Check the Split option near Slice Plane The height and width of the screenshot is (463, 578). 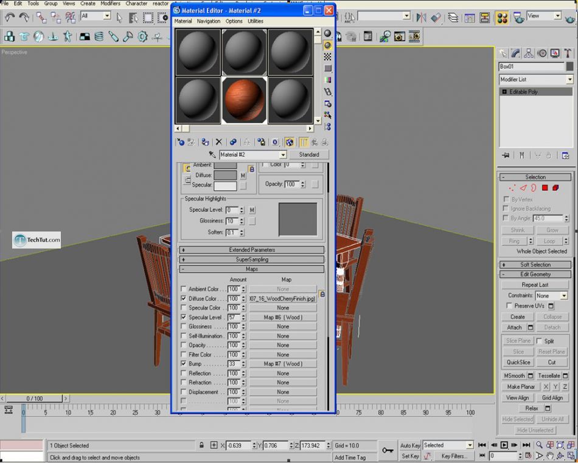coord(539,341)
